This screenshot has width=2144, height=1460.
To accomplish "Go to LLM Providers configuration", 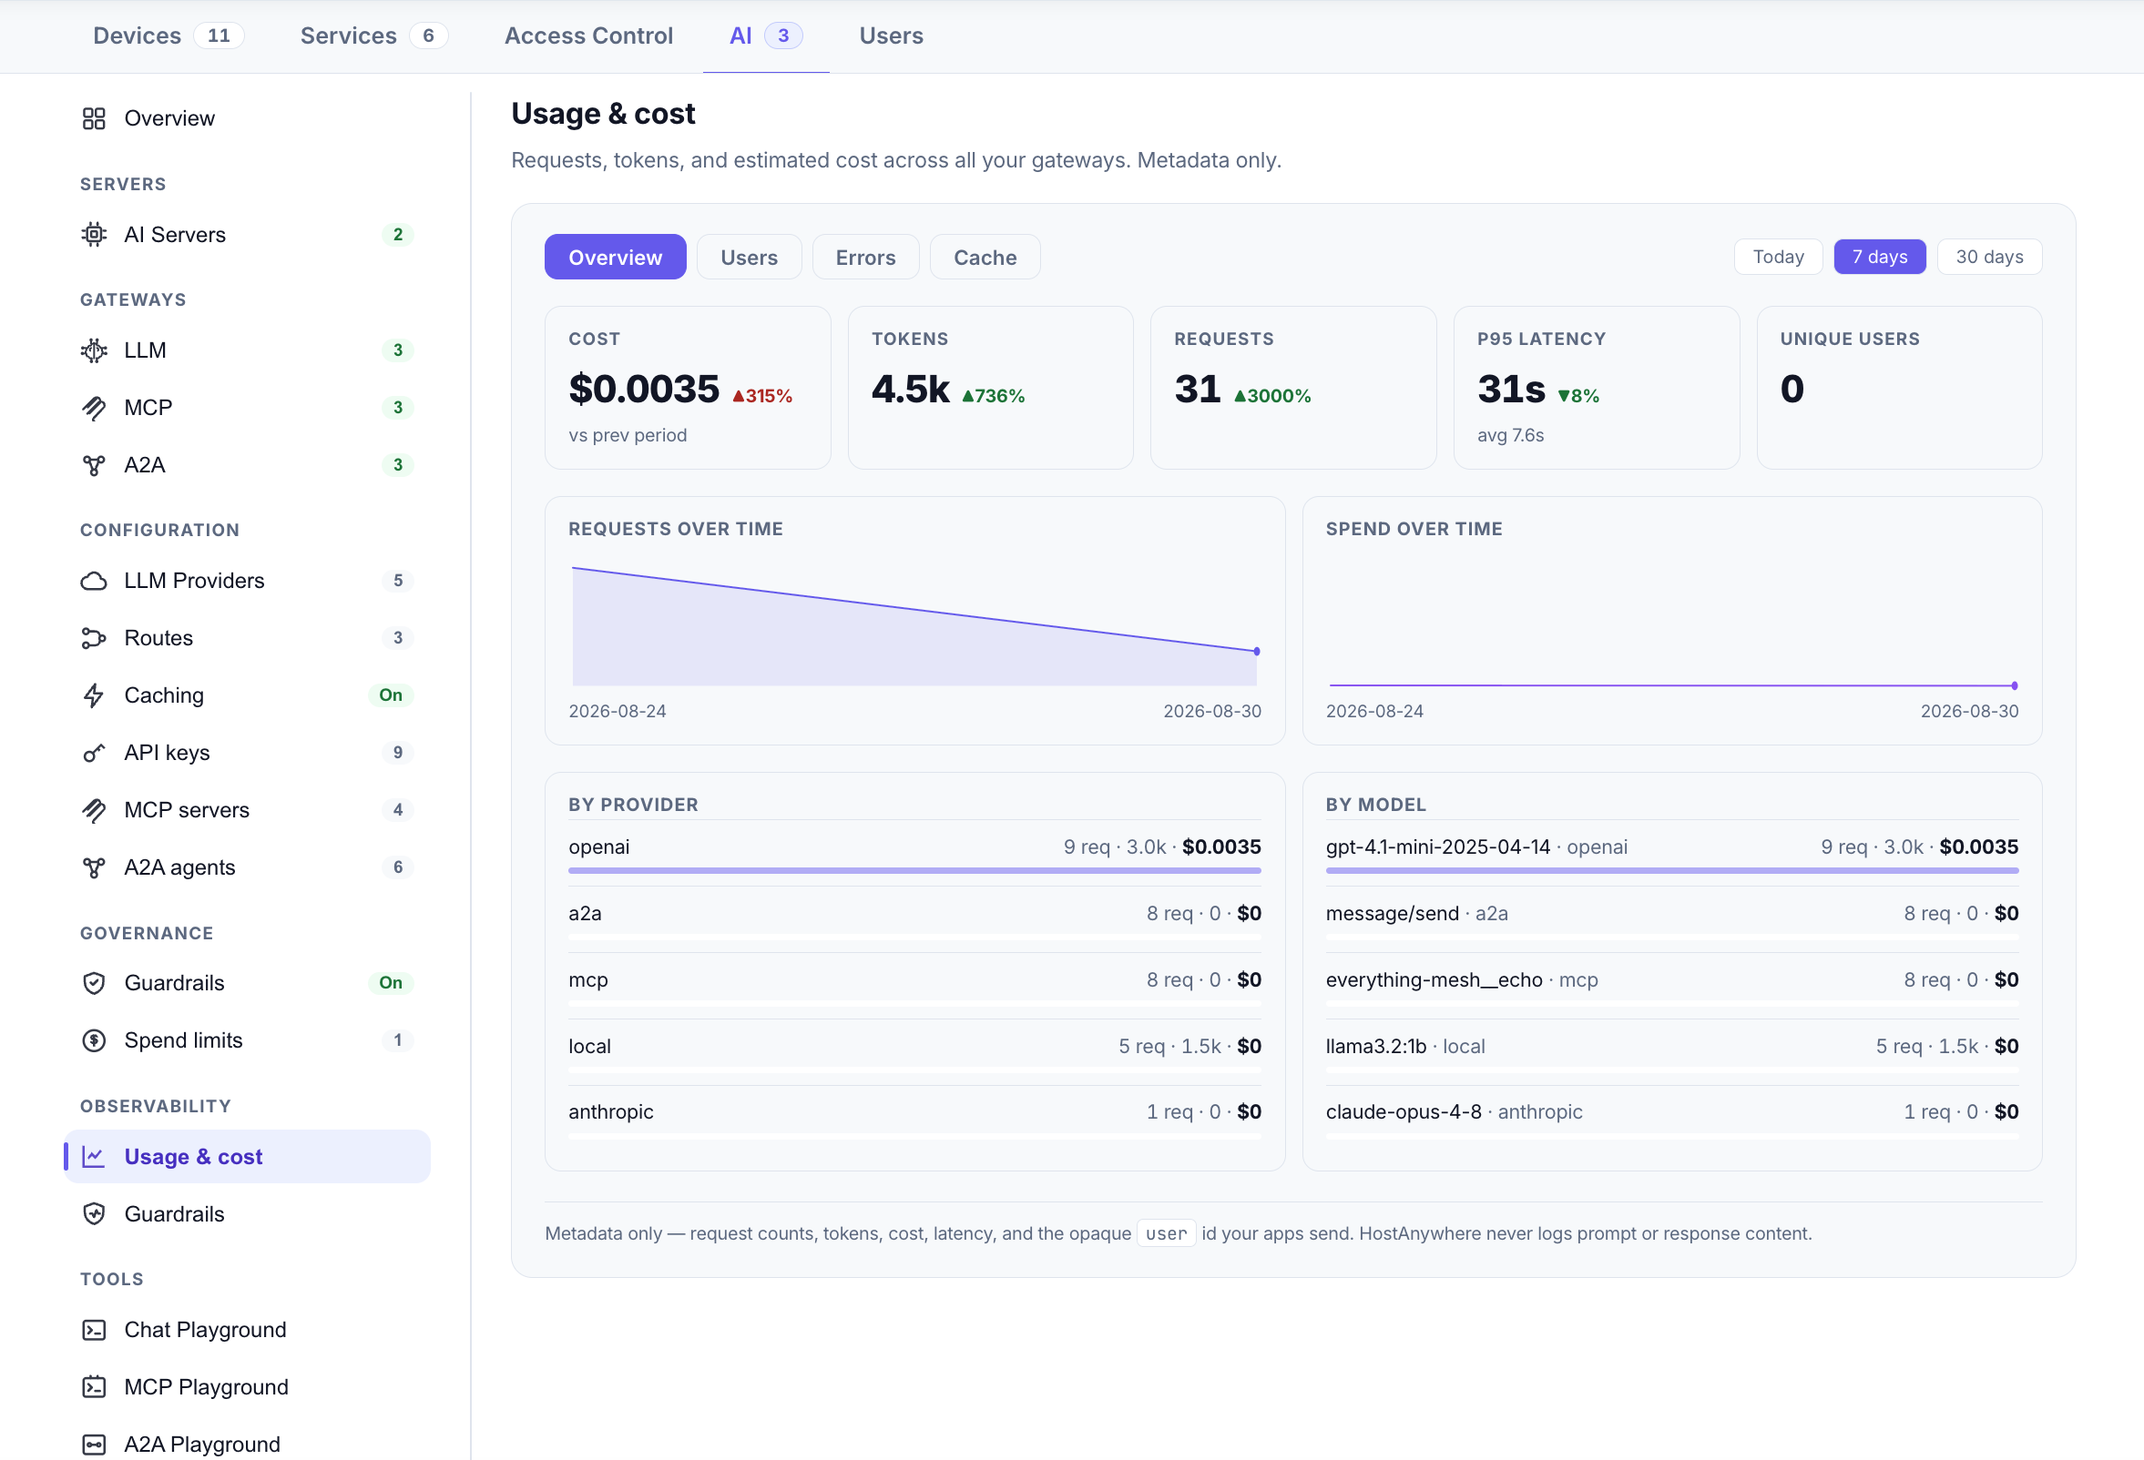I will tap(247, 581).
